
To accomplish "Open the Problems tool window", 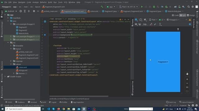I will [x=20, y=102].
